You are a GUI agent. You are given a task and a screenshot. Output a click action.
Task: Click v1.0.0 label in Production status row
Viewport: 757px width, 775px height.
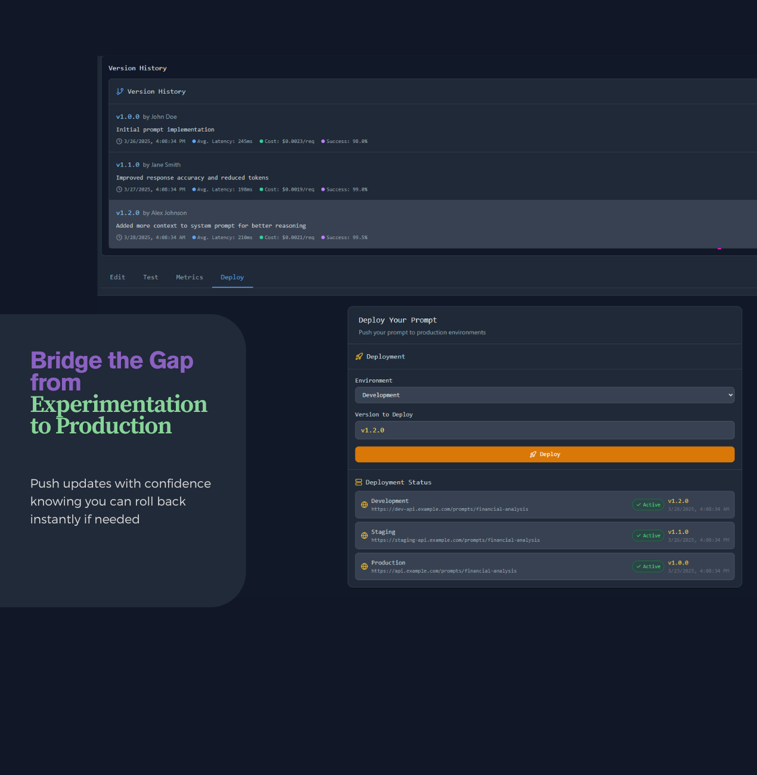[x=678, y=563]
